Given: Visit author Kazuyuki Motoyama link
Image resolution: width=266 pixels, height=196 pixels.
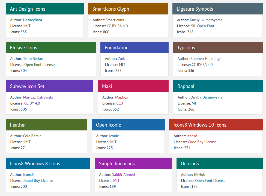Looking at the screenshot, I should 206,20.
